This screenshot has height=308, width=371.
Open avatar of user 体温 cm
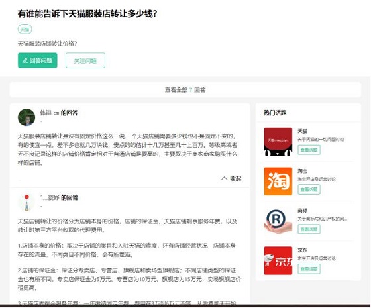pyautogui.click(x=26, y=117)
